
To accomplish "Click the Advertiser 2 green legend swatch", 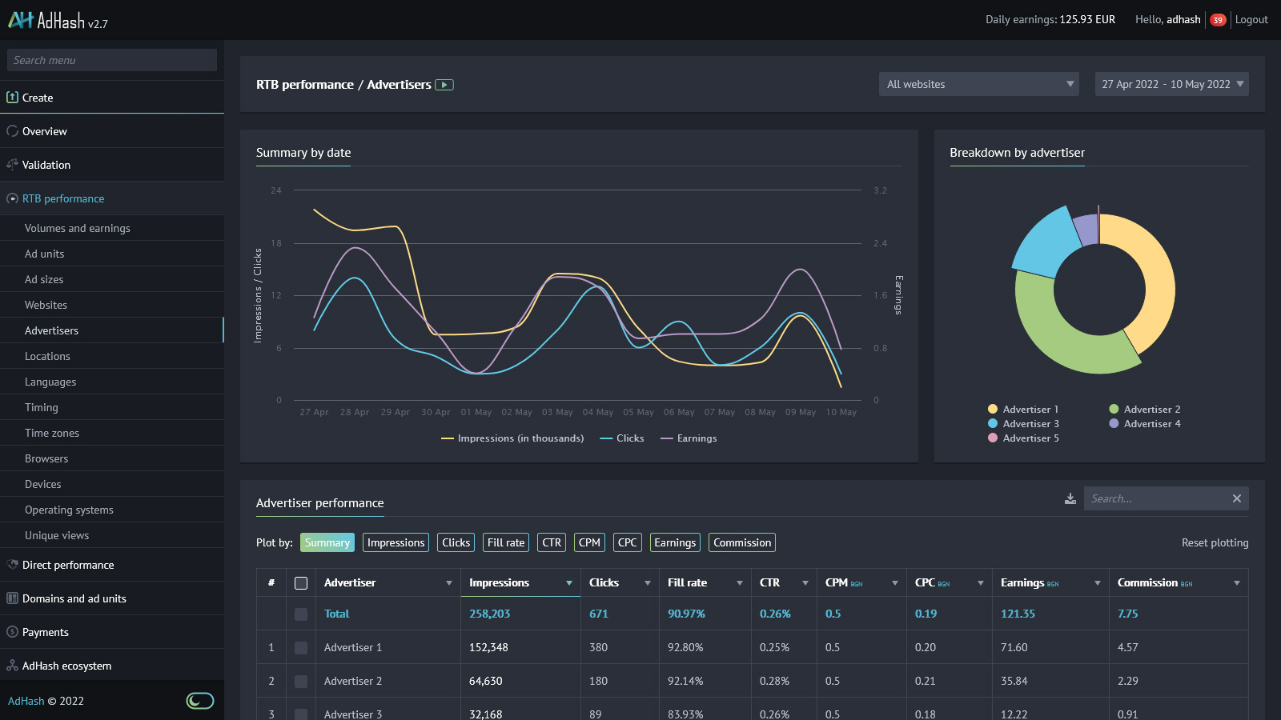I will [x=1114, y=410].
